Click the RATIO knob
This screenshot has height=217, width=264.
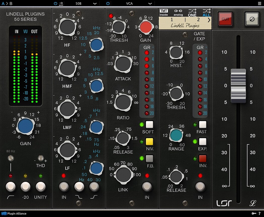click(123, 102)
